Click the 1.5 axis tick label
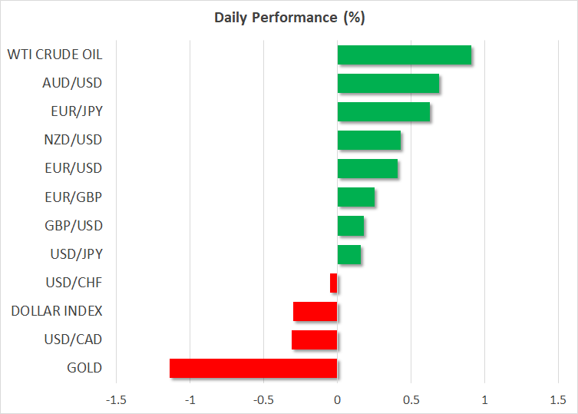Screen dimensions: 578x414 click(557, 399)
